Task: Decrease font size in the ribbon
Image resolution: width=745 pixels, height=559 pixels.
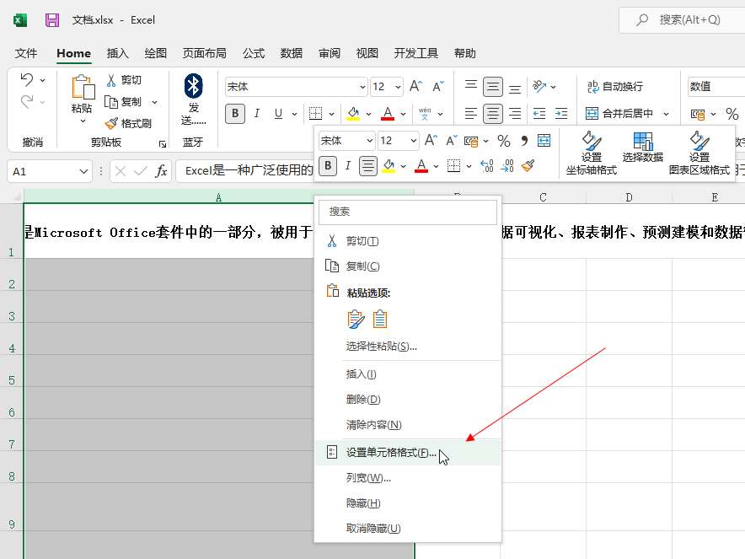Action: [x=437, y=87]
